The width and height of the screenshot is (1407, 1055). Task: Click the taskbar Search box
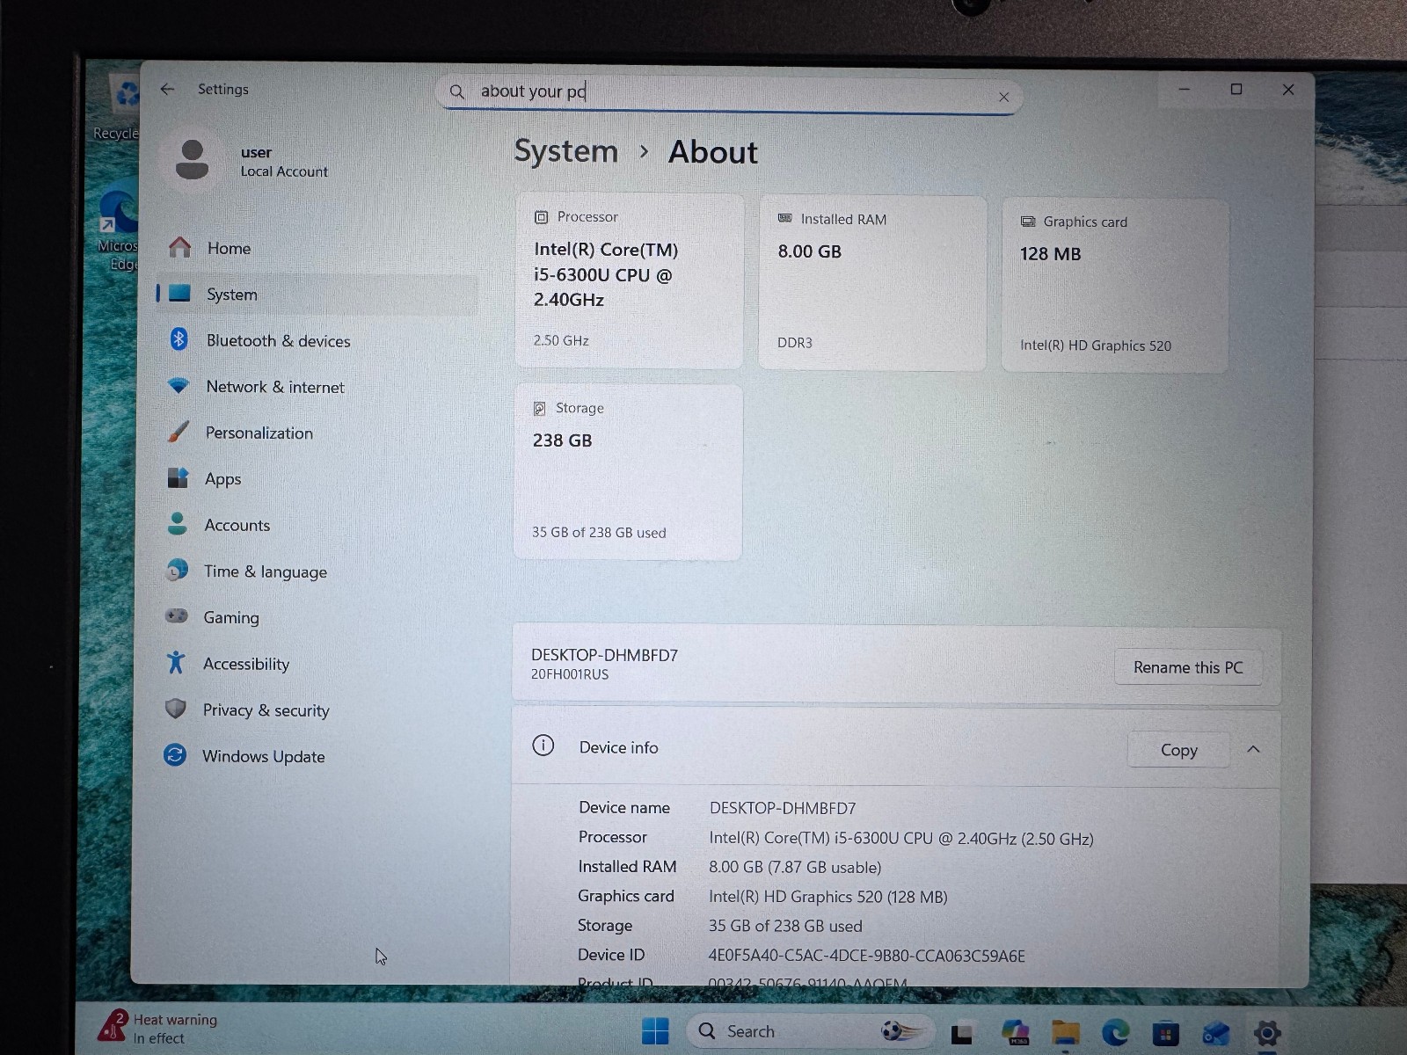point(809,1030)
